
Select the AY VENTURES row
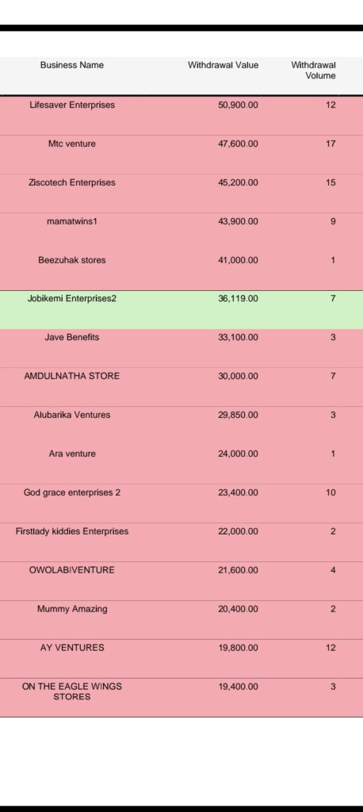(181, 659)
